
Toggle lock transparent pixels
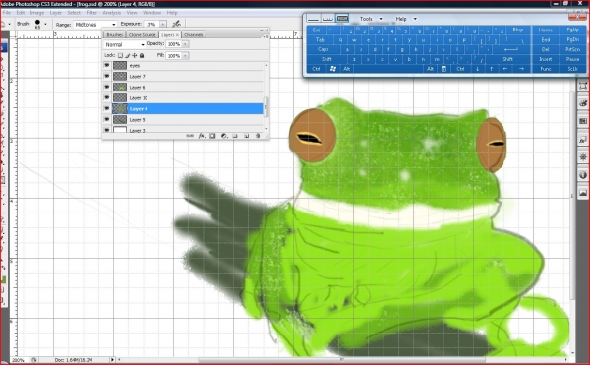point(120,55)
